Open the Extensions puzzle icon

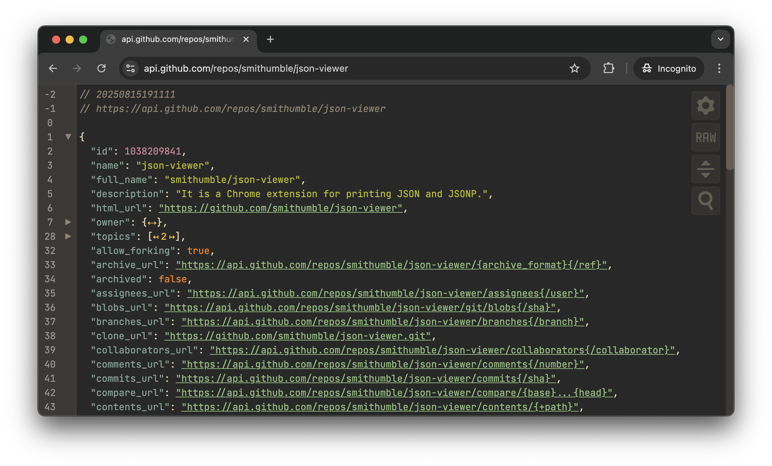pos(608,68)
